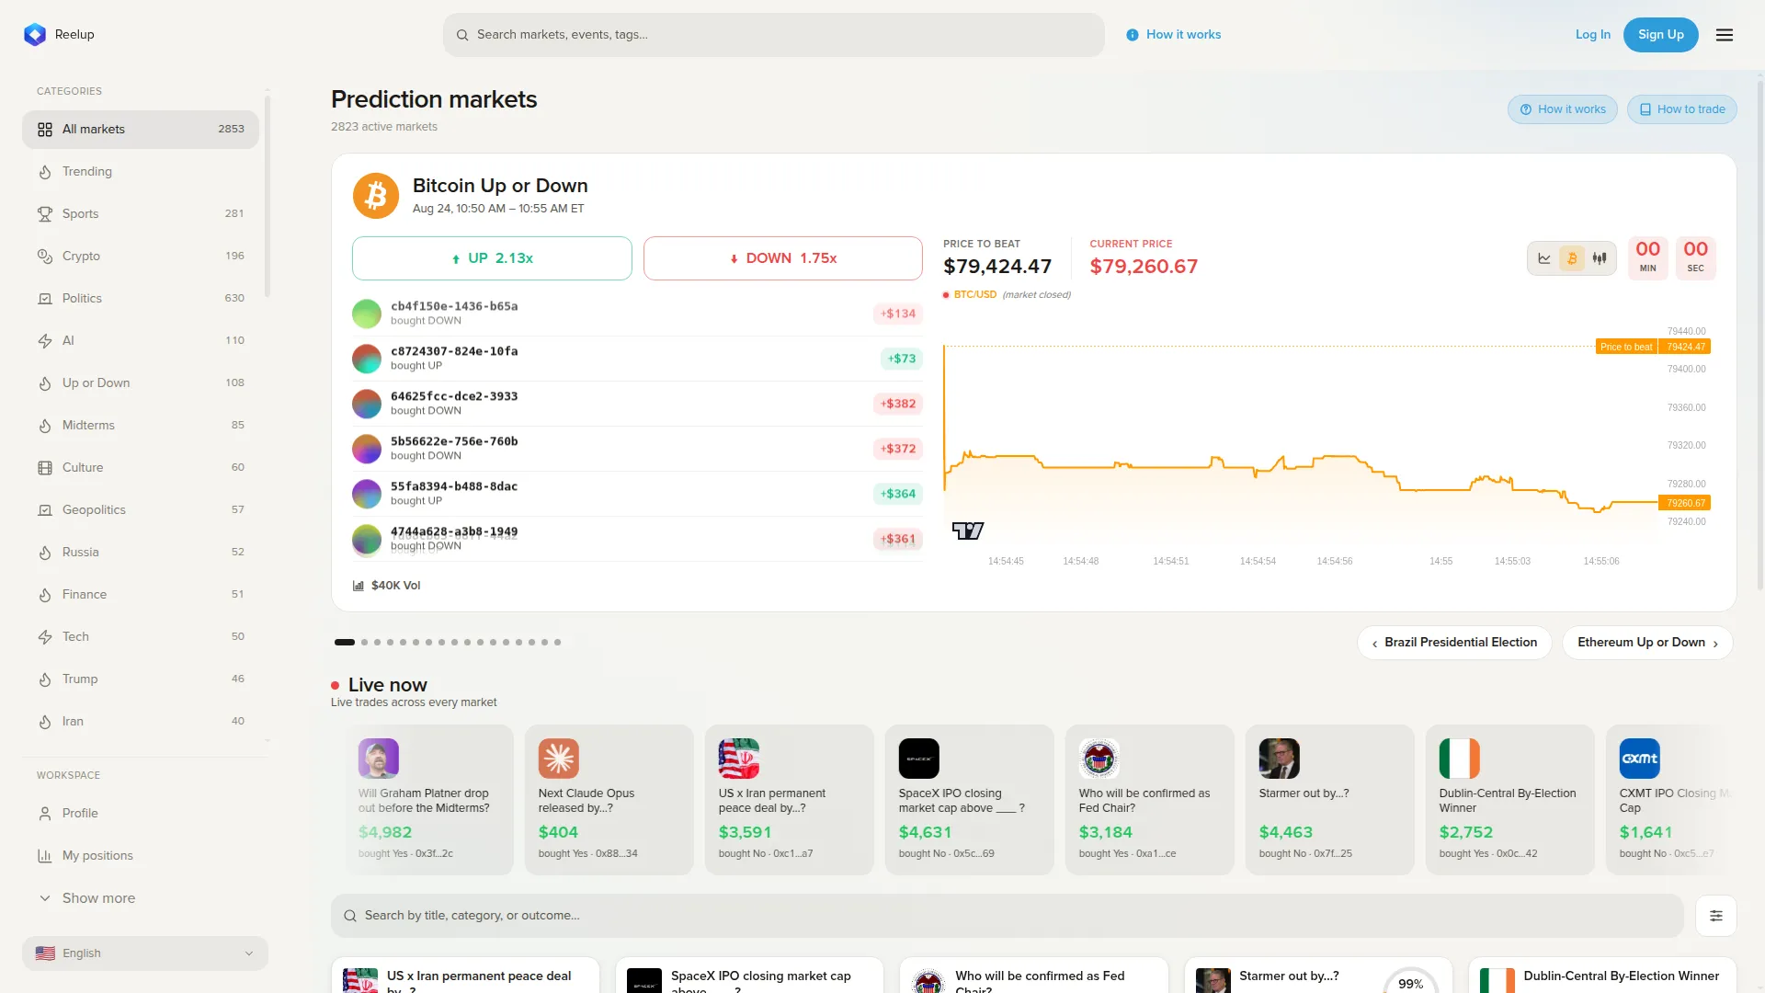
Task: Select the first active carousel indicator
Action: pos(345,643)
